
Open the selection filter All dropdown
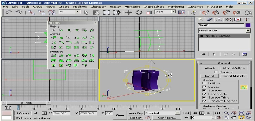[78, 12]
